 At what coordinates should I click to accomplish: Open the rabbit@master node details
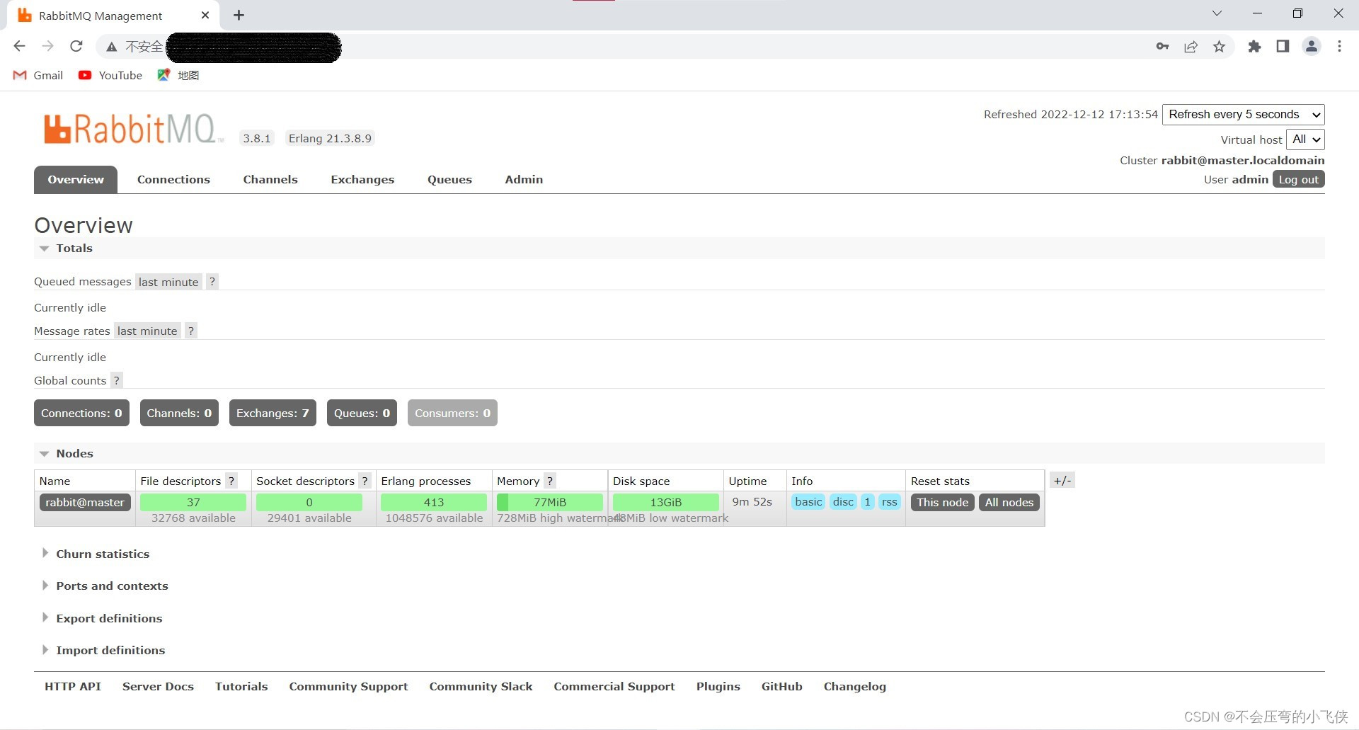pos(85,502)
